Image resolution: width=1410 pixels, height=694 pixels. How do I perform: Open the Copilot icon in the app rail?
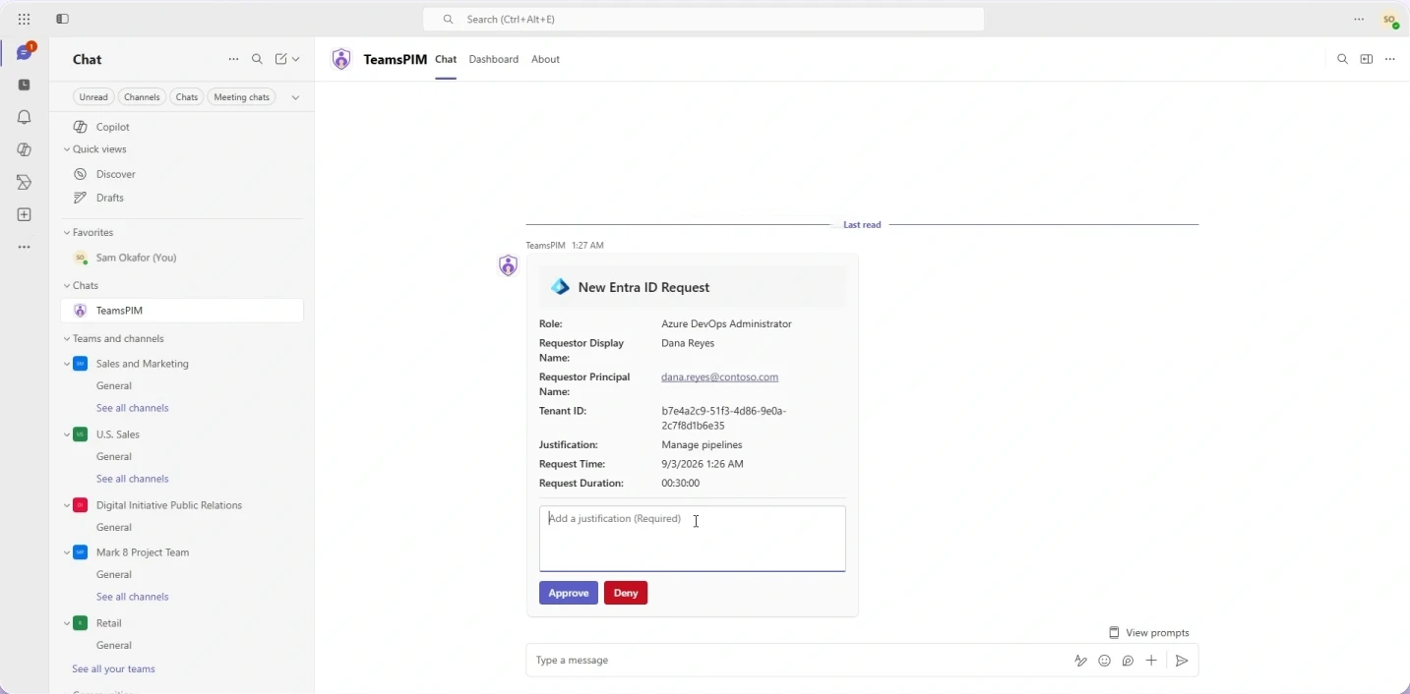pyautogui.click(x=25, y=149)
